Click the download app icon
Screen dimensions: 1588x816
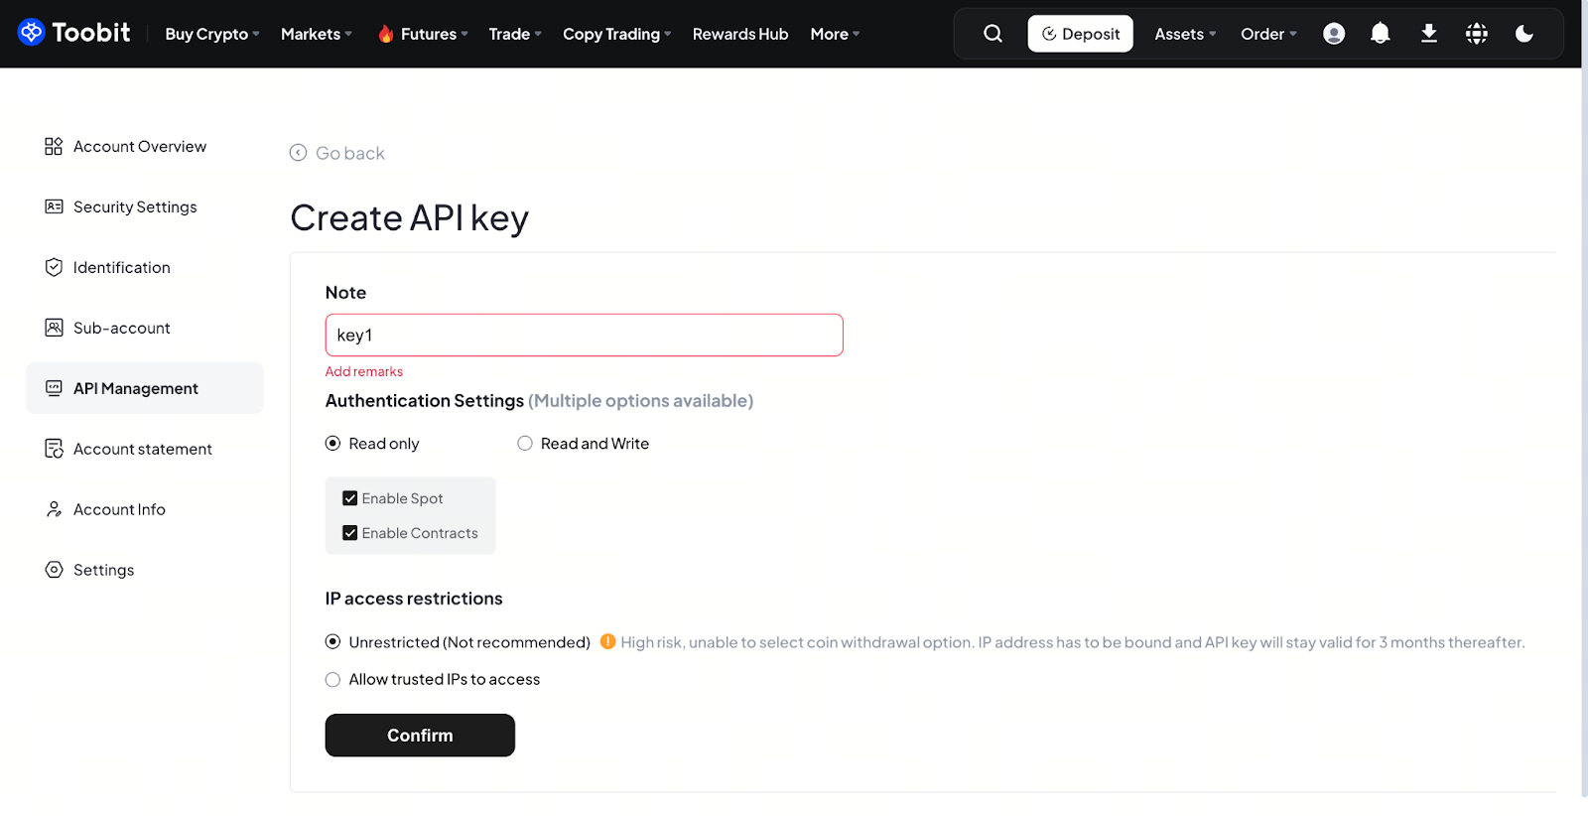[x=1428, y=34]
